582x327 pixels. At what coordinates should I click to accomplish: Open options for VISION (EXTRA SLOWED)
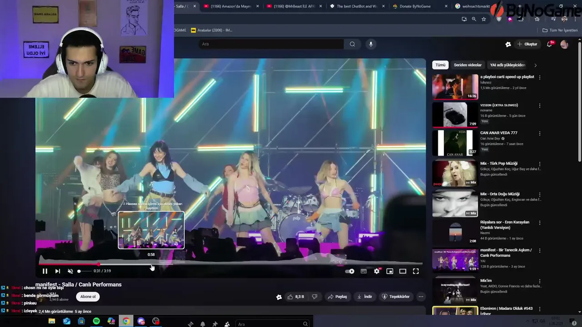point(540,105)
